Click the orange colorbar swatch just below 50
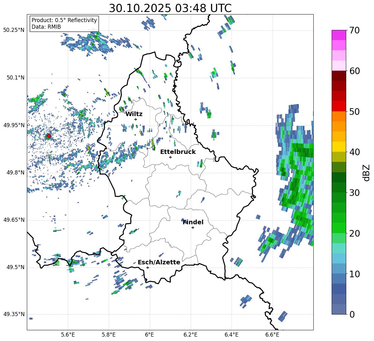 click(339, 116)
